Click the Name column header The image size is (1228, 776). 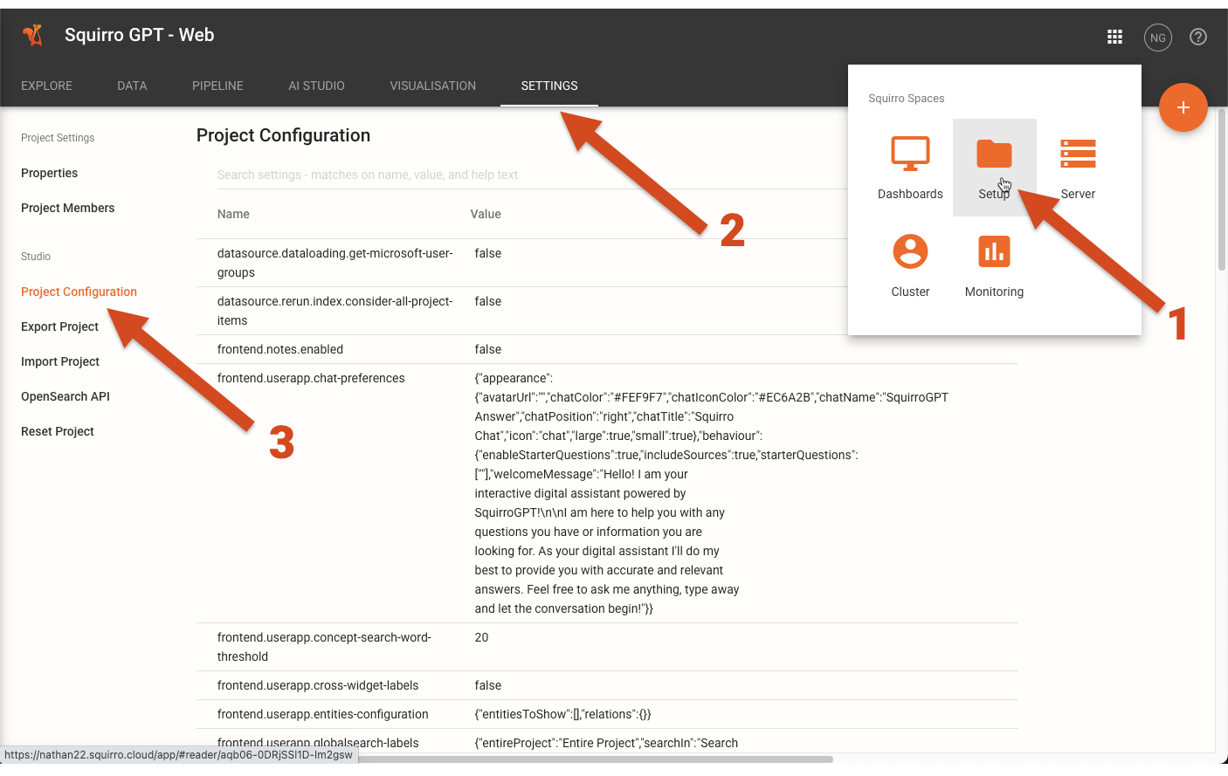(233, 214)
